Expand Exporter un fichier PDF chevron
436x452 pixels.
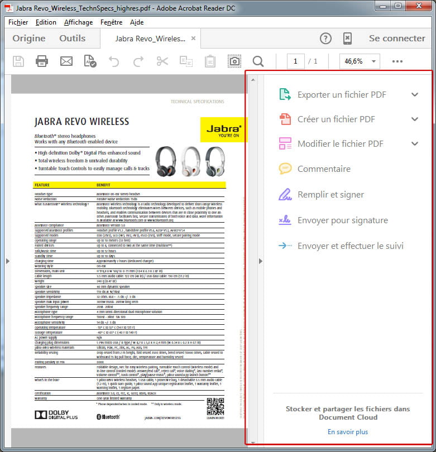pos(415,94)
